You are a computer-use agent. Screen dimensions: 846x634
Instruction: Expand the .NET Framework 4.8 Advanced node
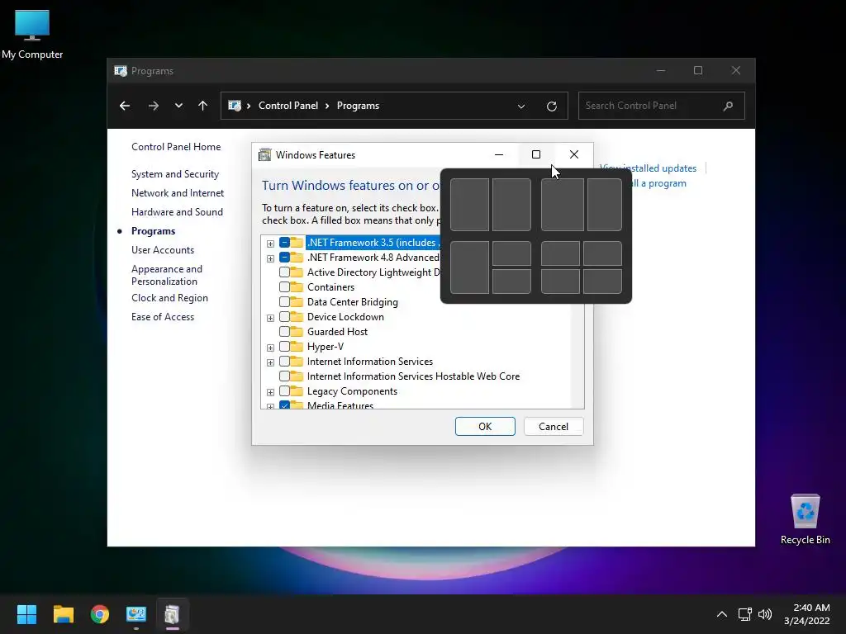270,258
